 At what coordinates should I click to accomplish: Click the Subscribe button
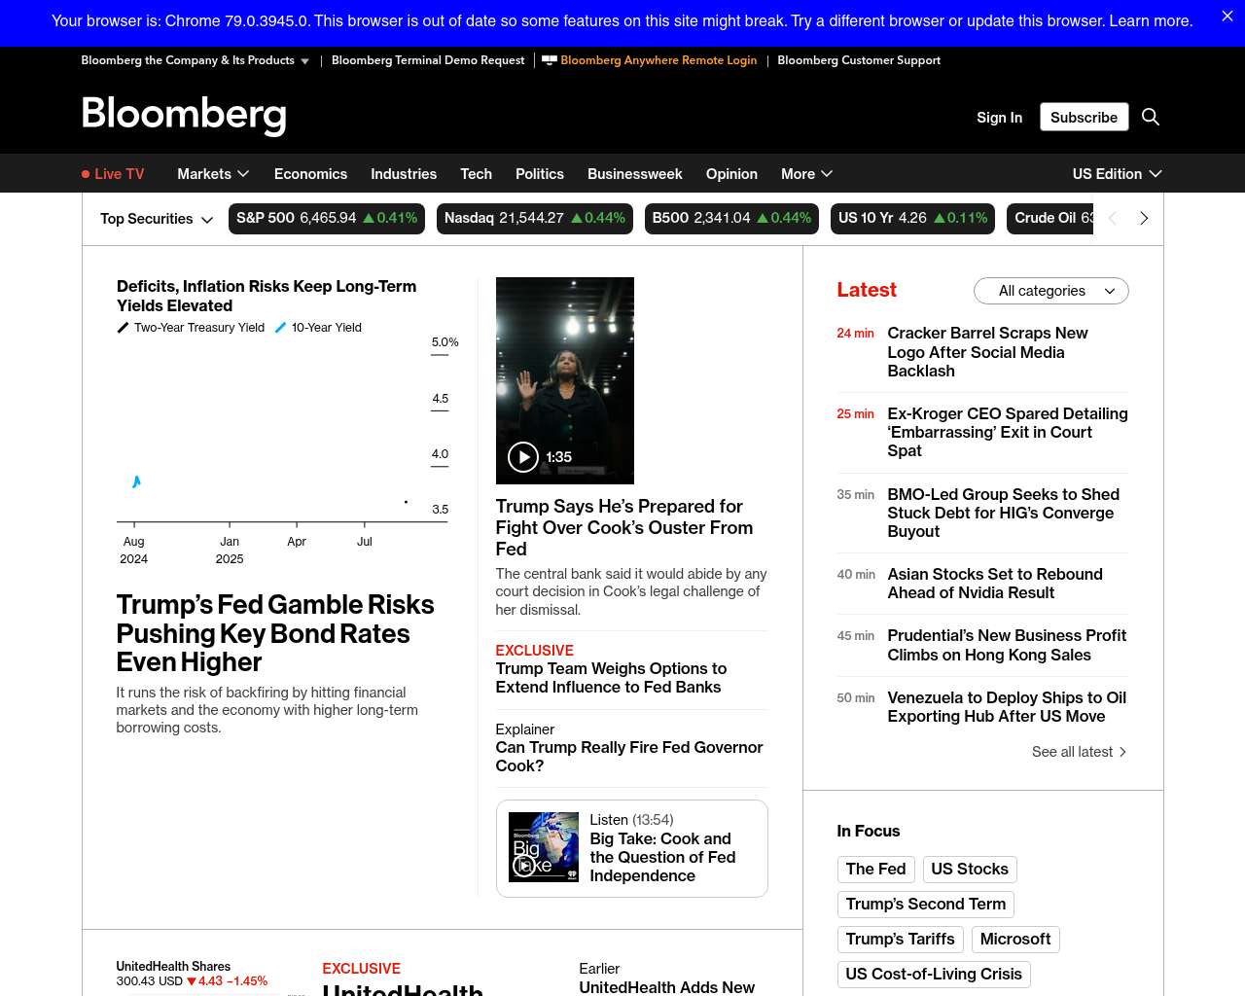(x=1084, y=117)
